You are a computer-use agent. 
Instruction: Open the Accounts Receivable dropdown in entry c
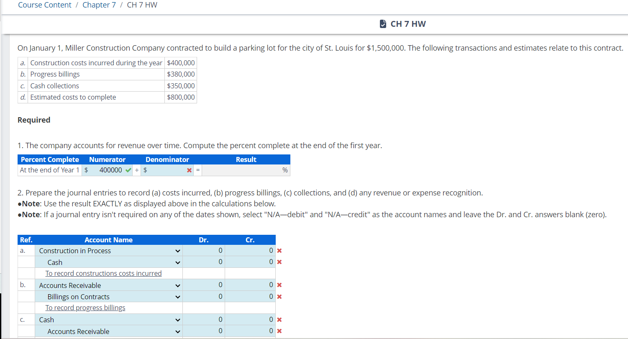pos(177,331)
